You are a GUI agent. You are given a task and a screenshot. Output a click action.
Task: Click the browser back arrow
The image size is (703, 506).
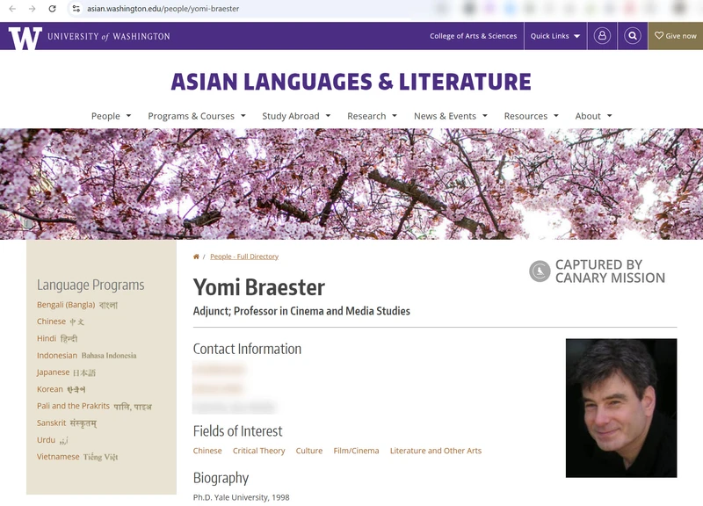[x=12, y=9]
